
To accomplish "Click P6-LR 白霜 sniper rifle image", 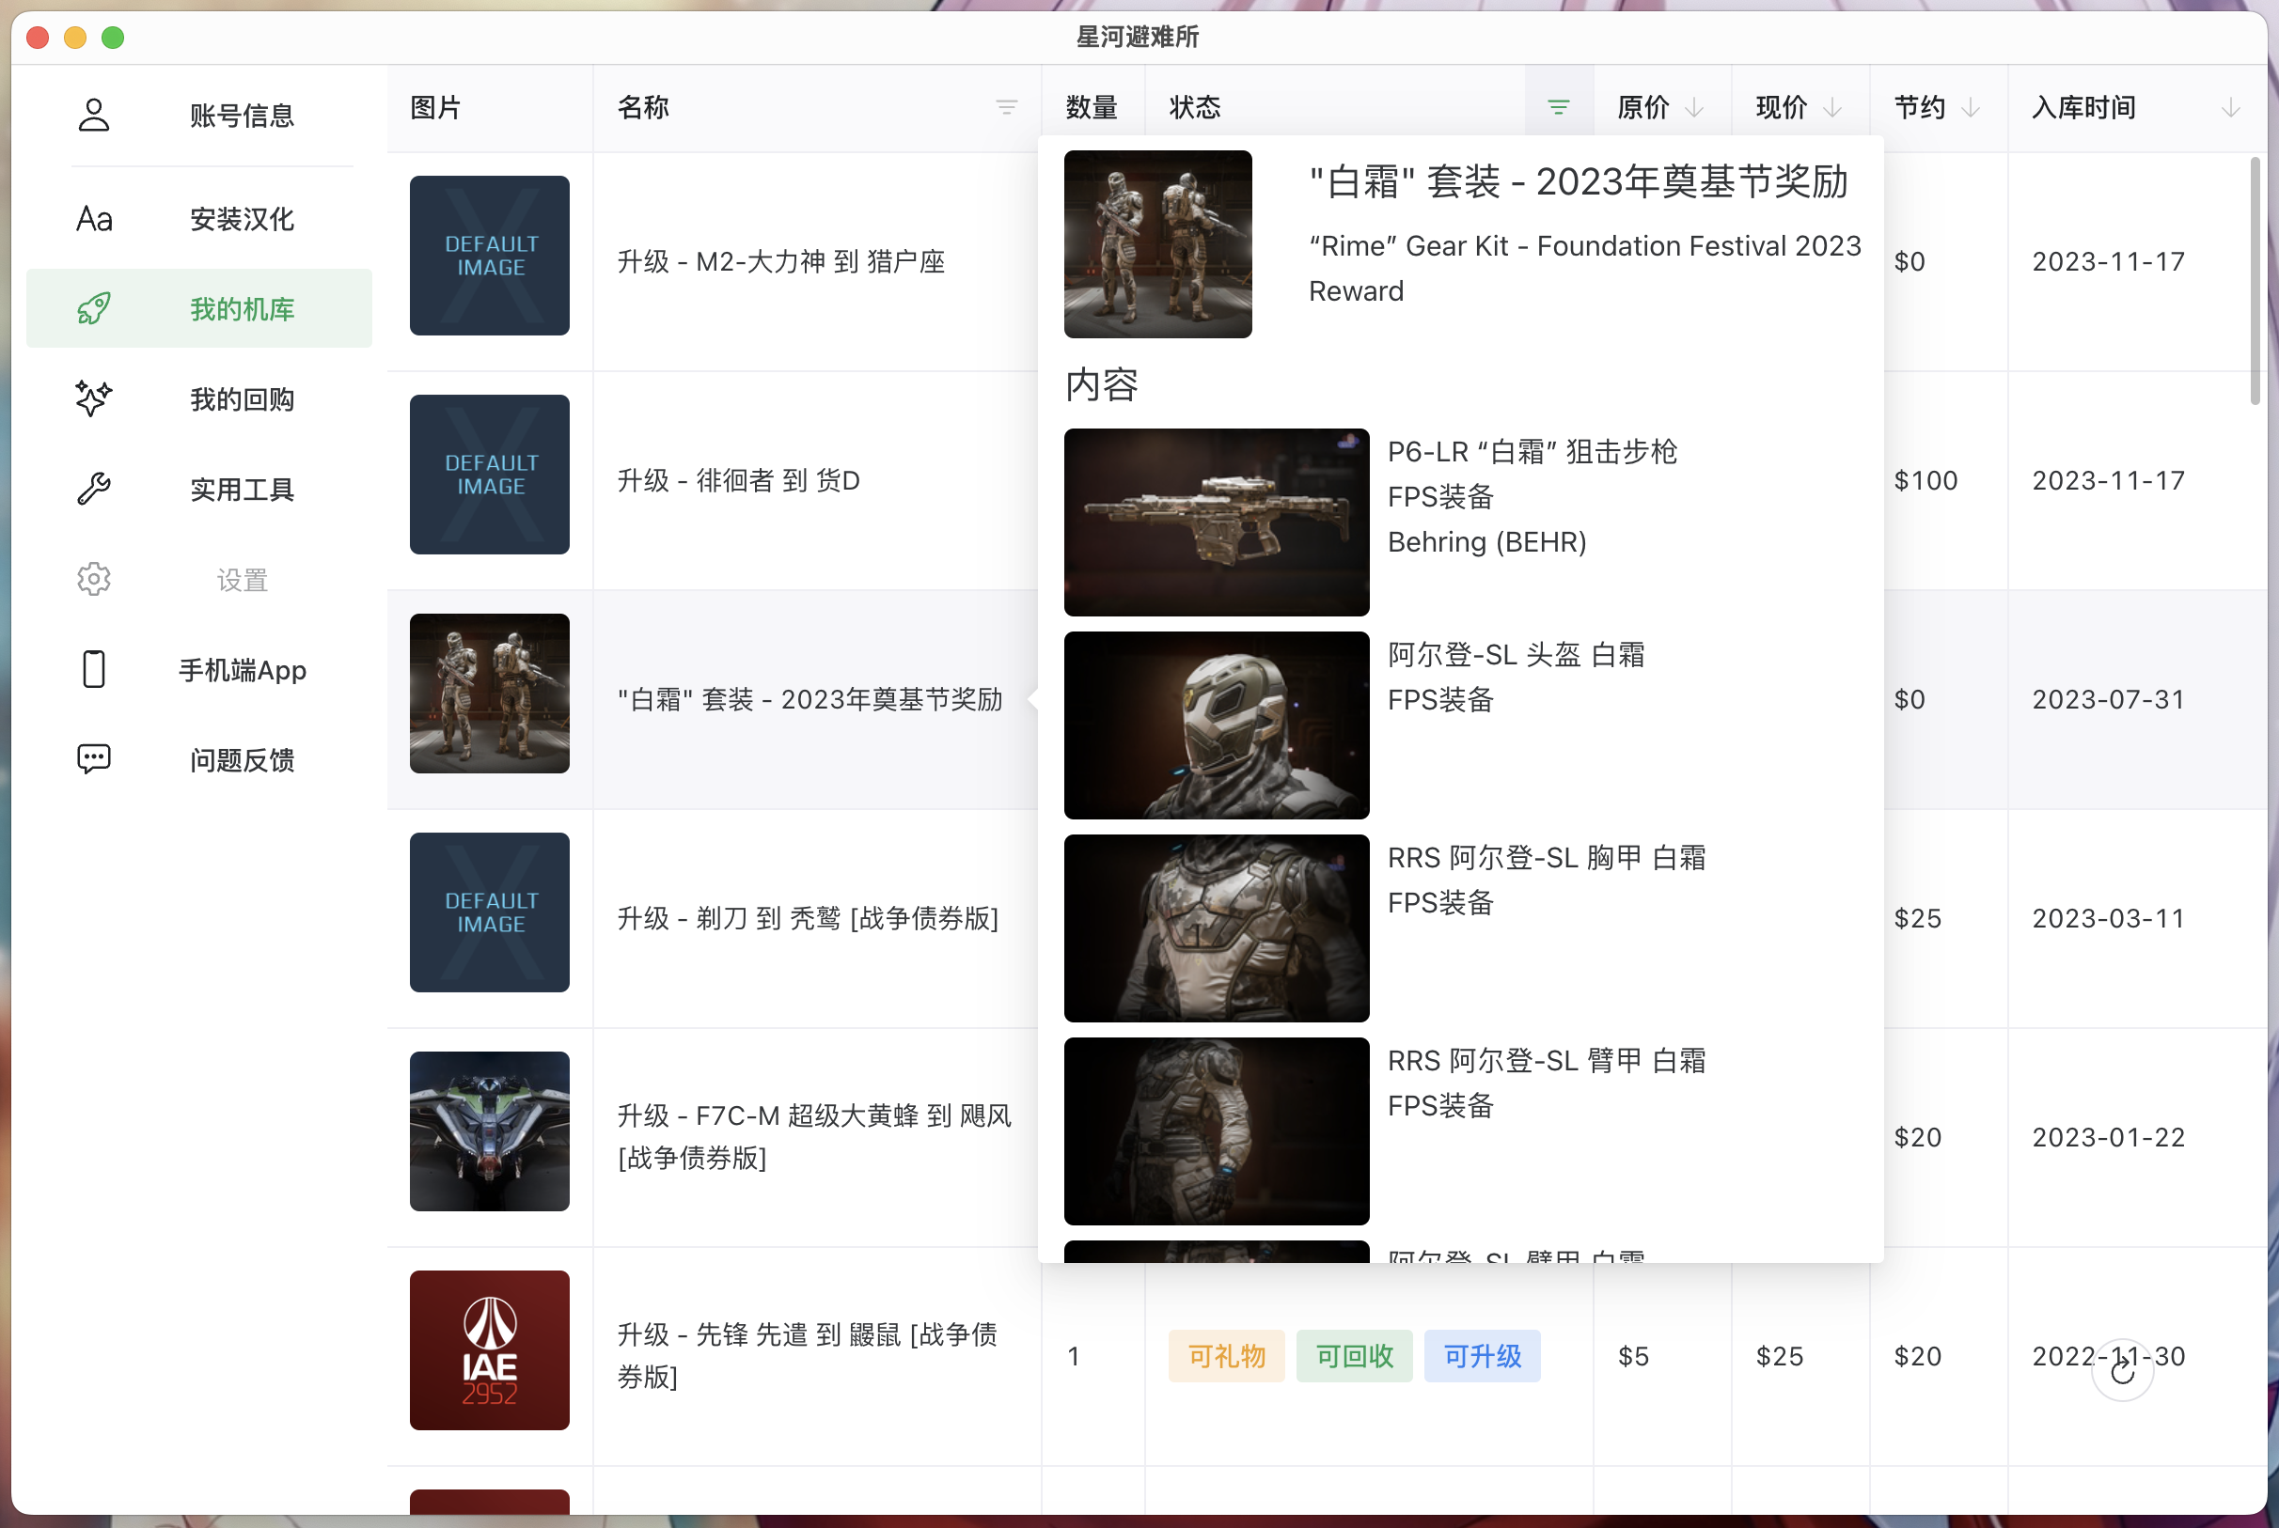I will click(1217, 522).
